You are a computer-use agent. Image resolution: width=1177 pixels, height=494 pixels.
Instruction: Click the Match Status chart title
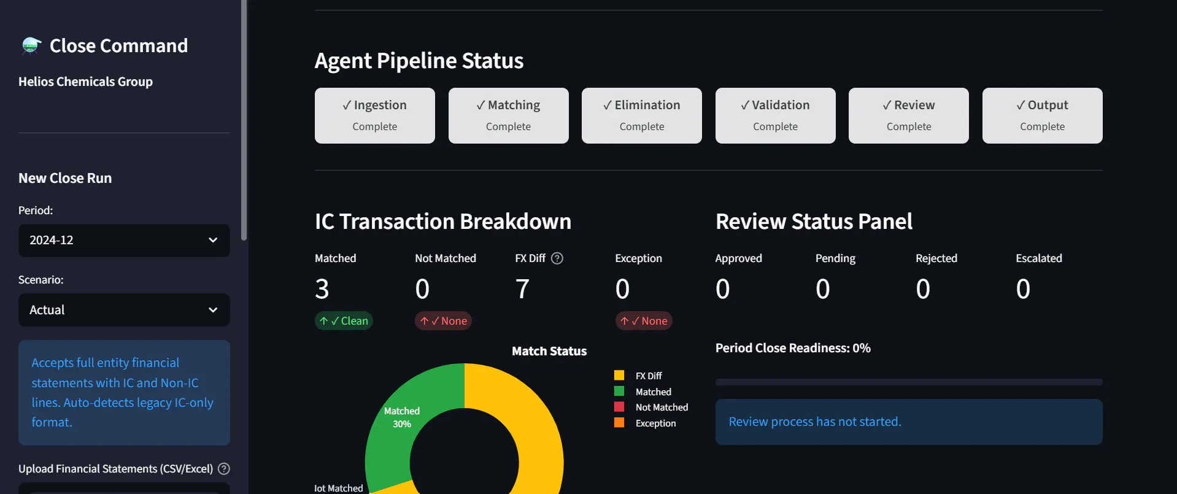(x=549, y=351)
